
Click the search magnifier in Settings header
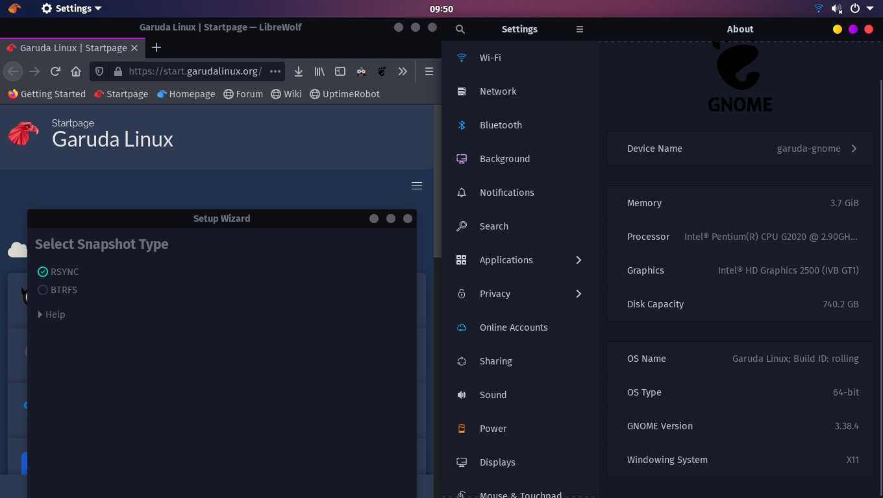(460, 29)
